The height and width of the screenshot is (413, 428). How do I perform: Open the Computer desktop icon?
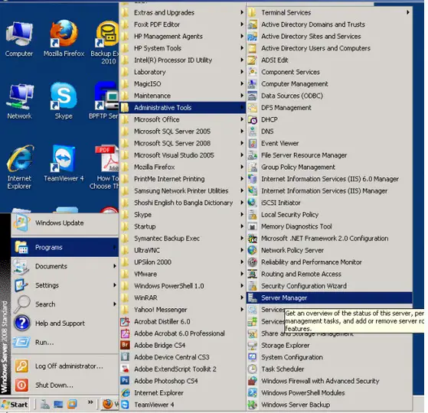pos(19,38)
